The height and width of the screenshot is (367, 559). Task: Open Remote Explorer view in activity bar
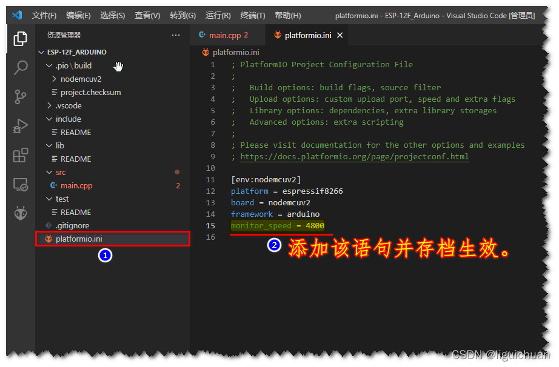pos(21,184)
